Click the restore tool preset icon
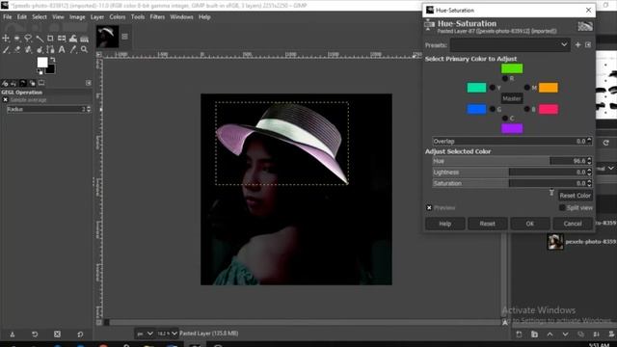This screenshot has height=347, width=617. [x=35, y=334]
